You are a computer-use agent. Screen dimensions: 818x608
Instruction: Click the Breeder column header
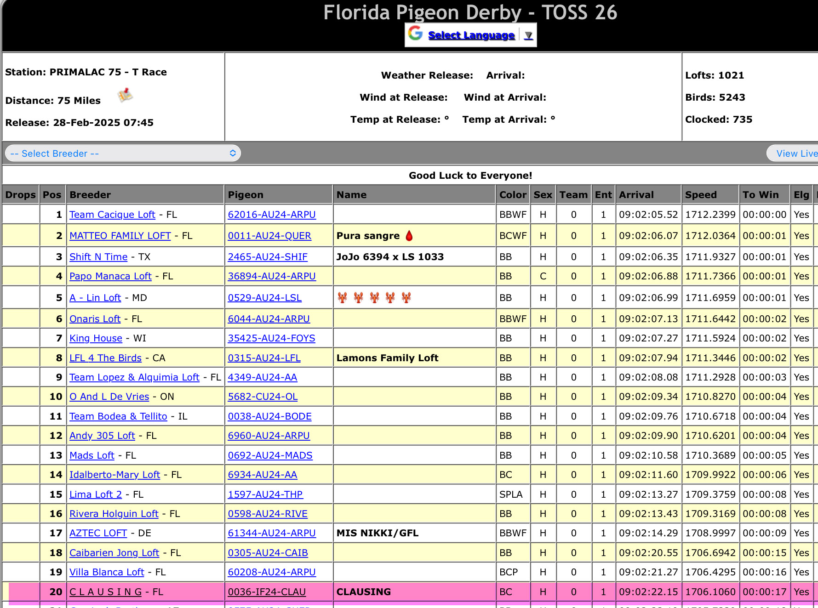(90, 195)
